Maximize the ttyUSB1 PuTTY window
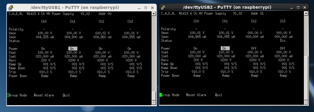Screen dimensions: 314x112 tap(146, 8)
